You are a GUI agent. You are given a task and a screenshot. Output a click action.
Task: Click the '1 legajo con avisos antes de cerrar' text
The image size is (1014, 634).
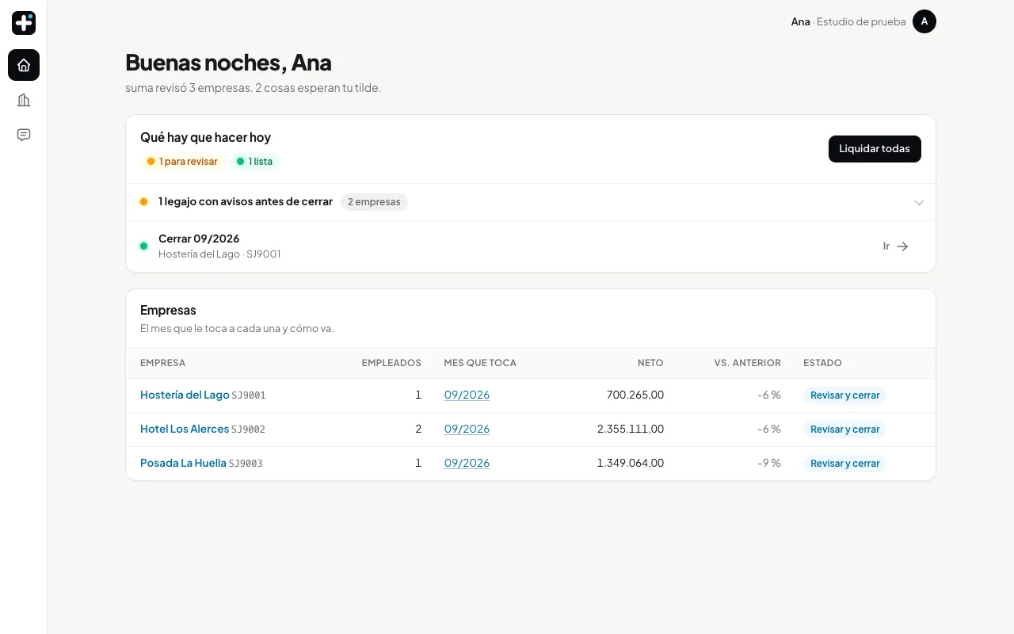[246, 201]
